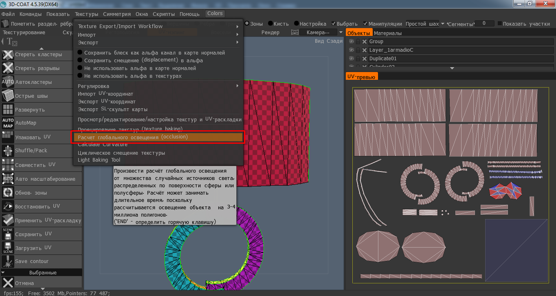This screenshot has width=556, height=296.
Task: Click the Сегменты number input field
Action: [484, 24]
